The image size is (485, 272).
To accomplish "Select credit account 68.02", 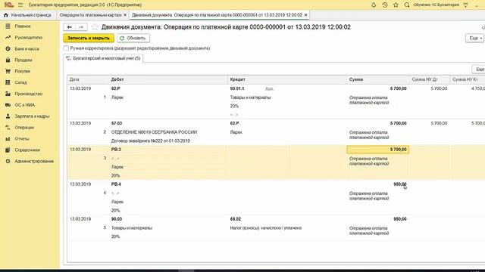I will tap(236, 219).
